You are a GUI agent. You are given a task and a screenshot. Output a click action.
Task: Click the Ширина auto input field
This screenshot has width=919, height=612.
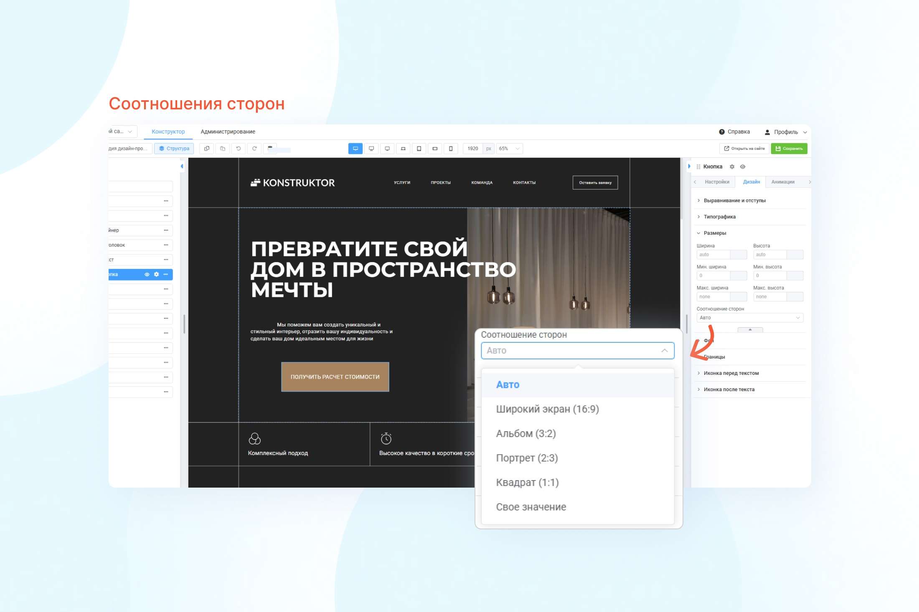click(713, 255)
